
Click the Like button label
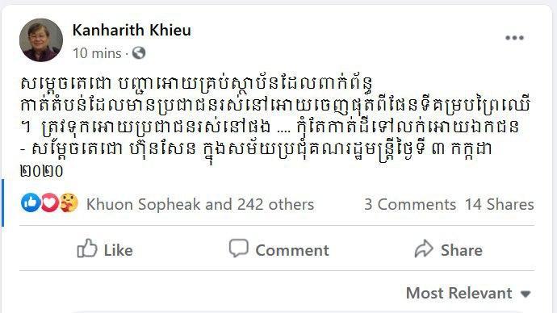tap(119, 251)
